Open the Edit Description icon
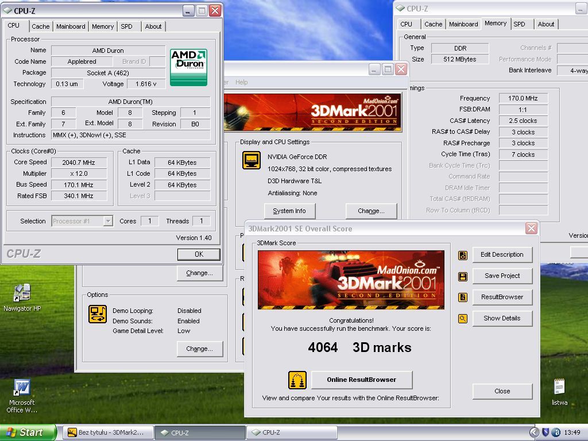The width and height of the screenshot is (588, 441). click(463, 256)
